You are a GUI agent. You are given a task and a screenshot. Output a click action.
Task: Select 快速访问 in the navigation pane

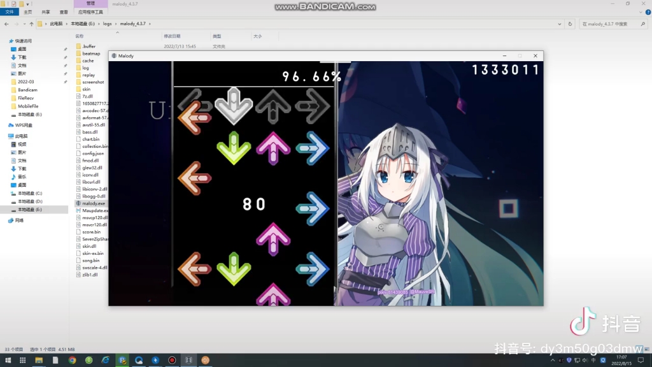click(x=24, y=41)
